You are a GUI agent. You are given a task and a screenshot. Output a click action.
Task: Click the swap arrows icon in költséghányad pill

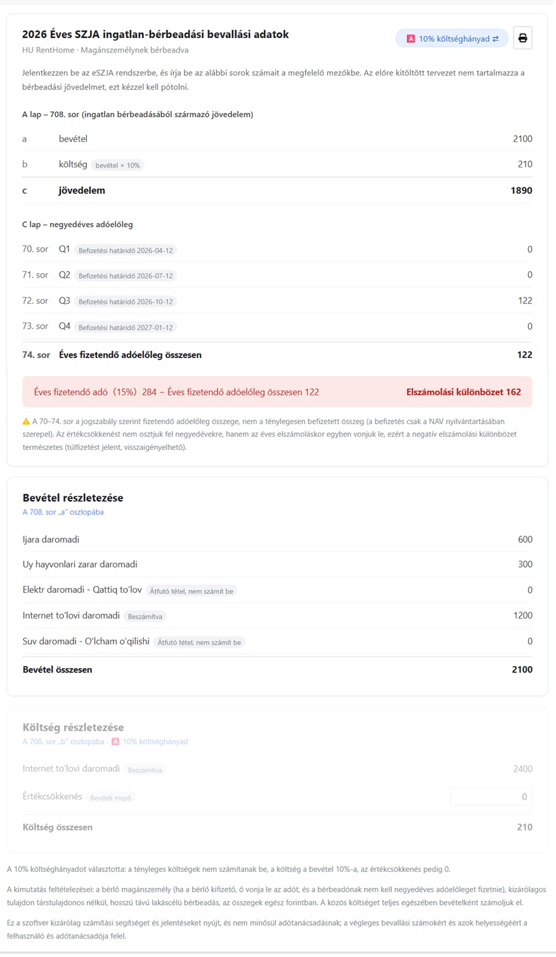pyautogui.click(x=496, y=39)
